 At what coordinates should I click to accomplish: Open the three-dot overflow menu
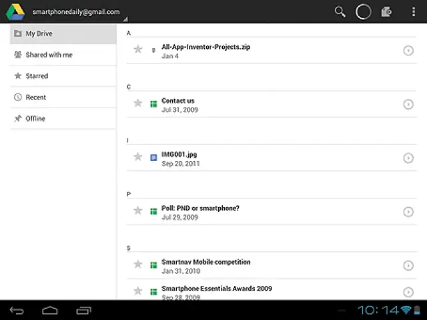click(x=414, y=11)
